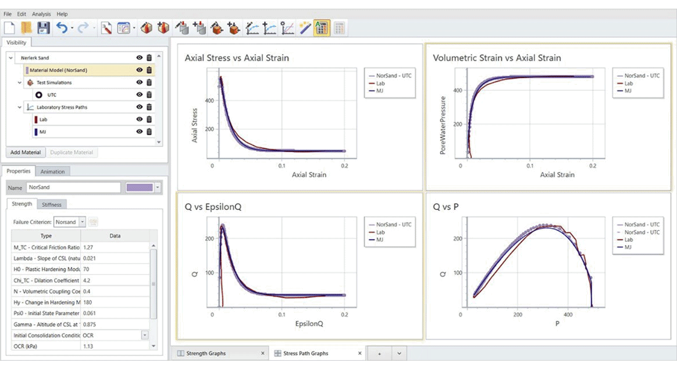Image resolution: width=677 pixels, height=370 pixels.
Task: Open the Initial Consolidation Condition dropdown
Action: (x=145, y=335)
